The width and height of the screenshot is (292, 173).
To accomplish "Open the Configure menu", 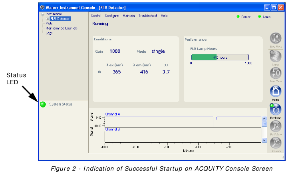I will coord(112,16).
